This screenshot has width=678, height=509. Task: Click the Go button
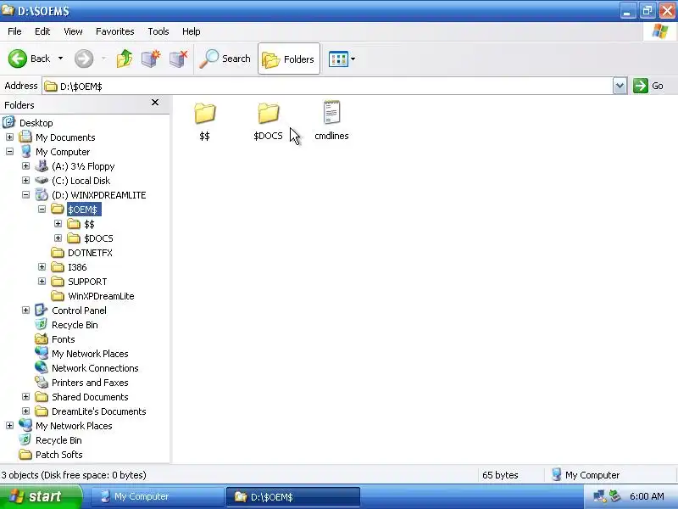648,86
